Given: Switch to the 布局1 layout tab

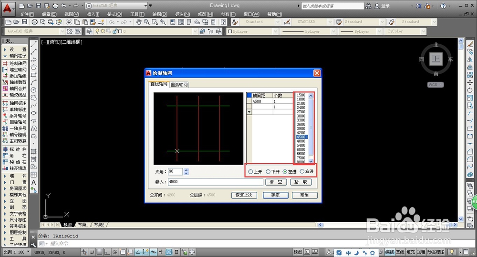Looking at the screenshot, I should [82, 225].
